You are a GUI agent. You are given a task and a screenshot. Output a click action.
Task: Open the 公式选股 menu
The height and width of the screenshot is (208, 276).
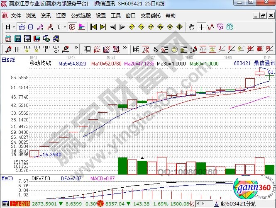81,16
